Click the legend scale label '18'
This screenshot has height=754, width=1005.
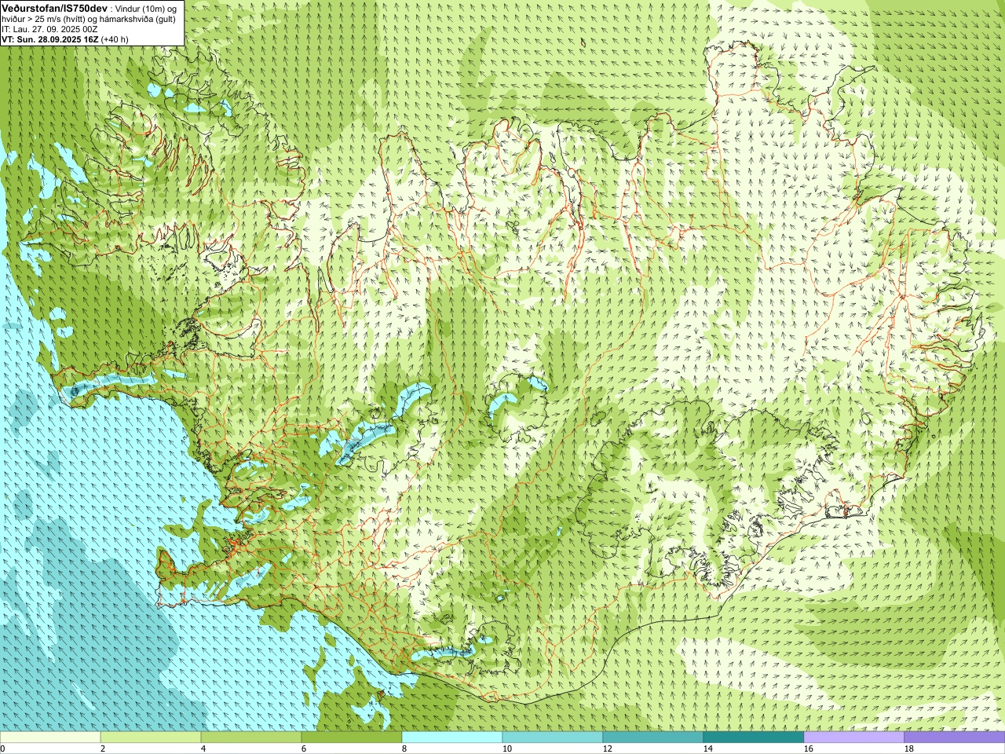pos(908,749)
